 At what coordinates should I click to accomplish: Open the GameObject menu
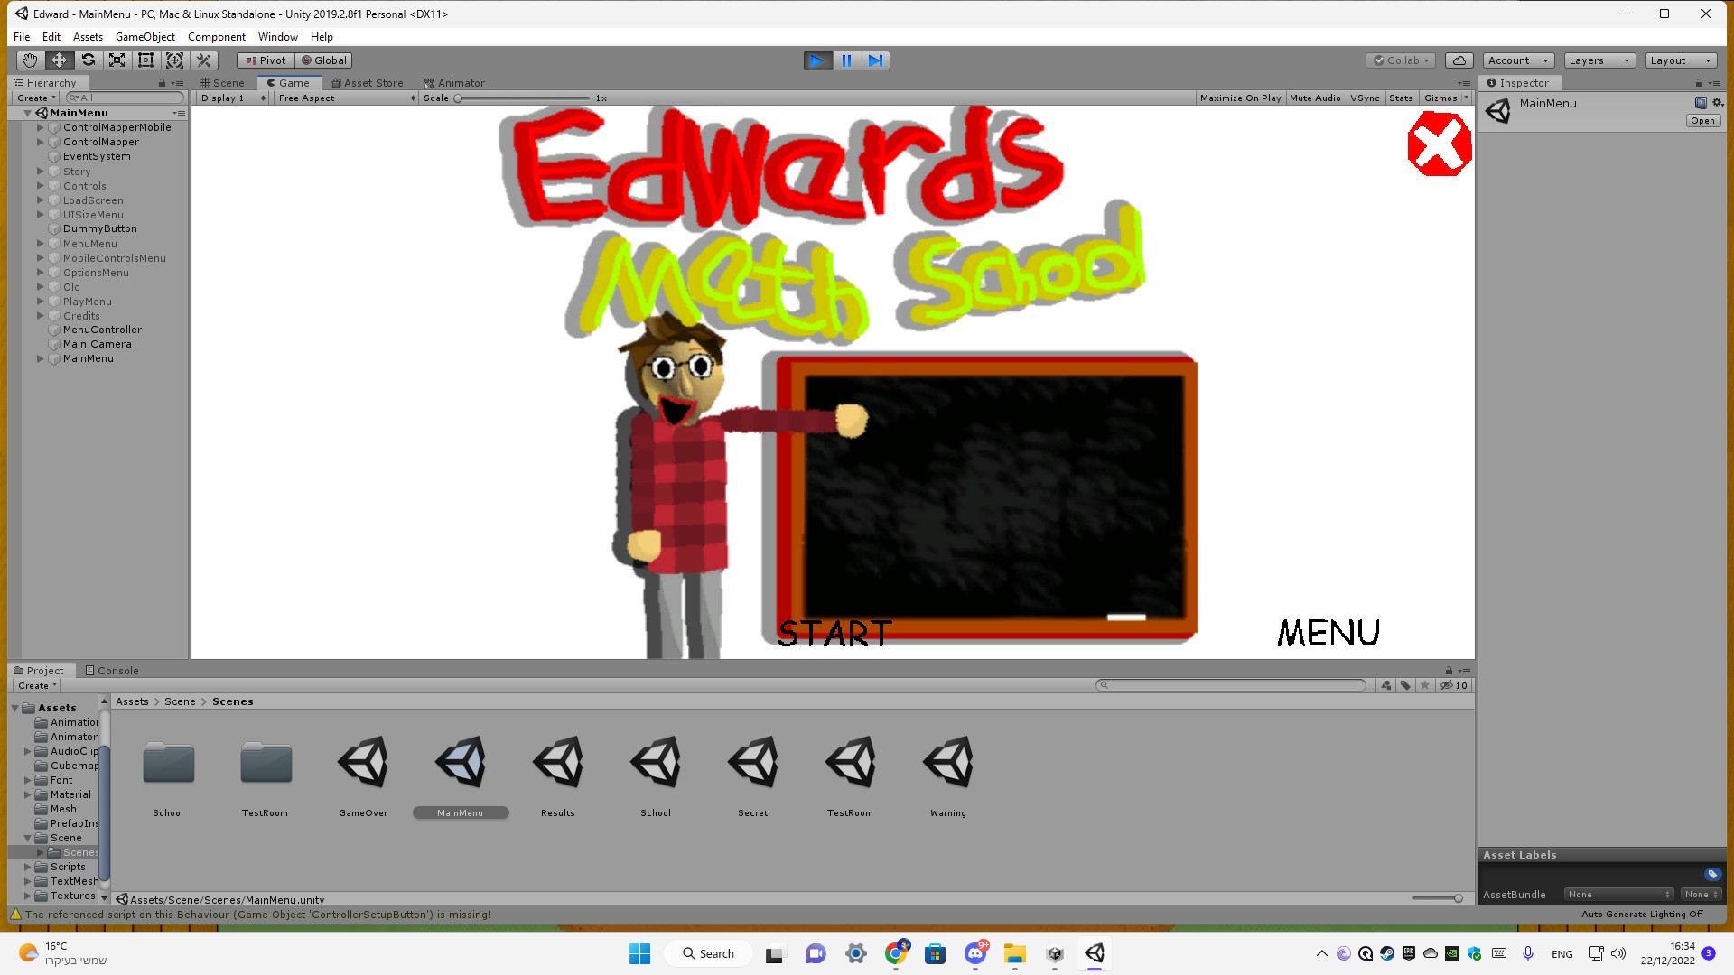click(145, 36)
